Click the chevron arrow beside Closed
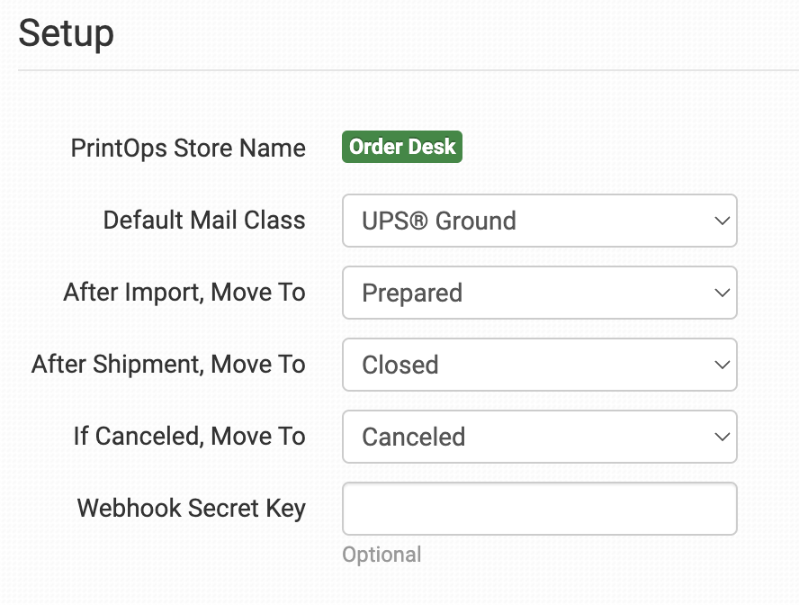The height and width of the screenshot is (605, 799). pyautogui.click(x=720, y=365)
